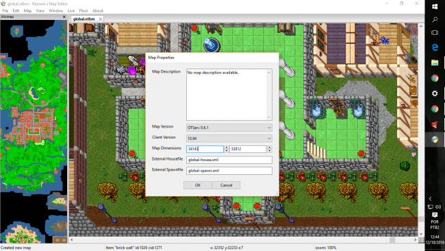
Task: Click the horizontal map scrollbar
Action: click(243, 240)
